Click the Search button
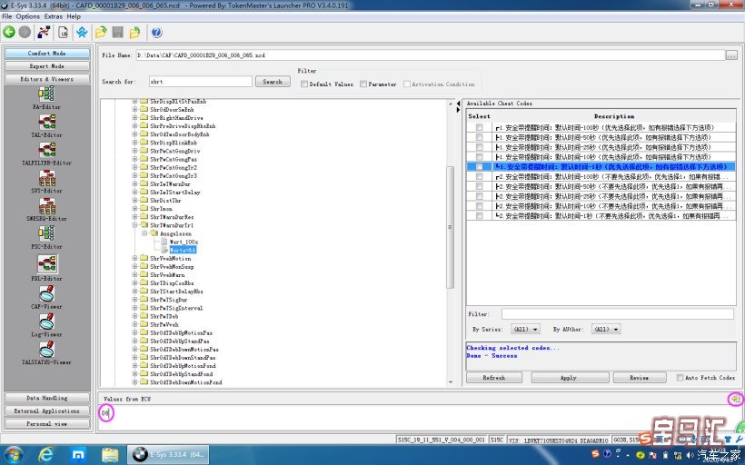This screenshot has width=745, height=465. (273, 82)
